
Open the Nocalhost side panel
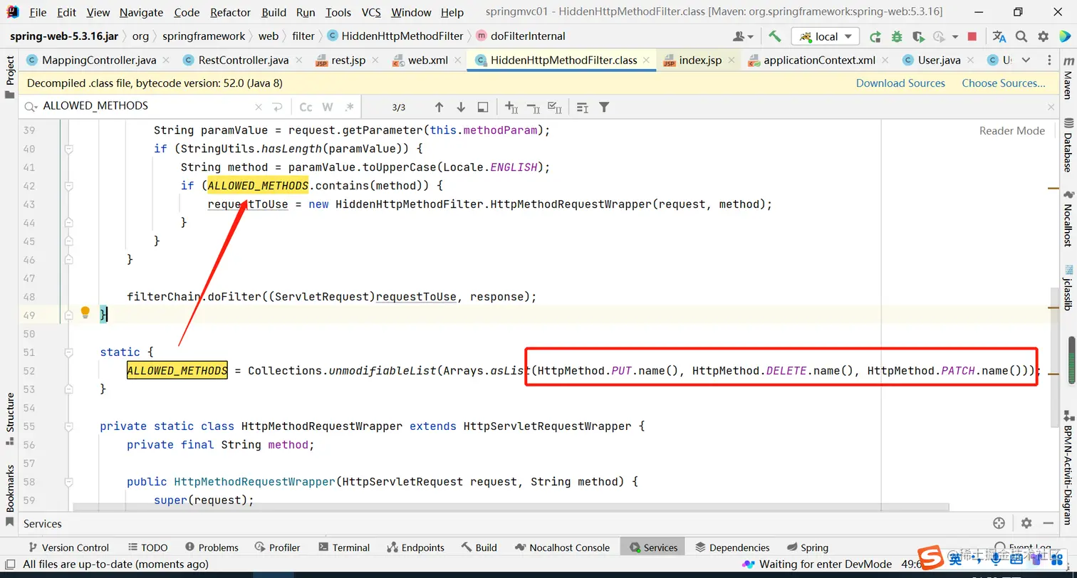tap(1068, 219)
